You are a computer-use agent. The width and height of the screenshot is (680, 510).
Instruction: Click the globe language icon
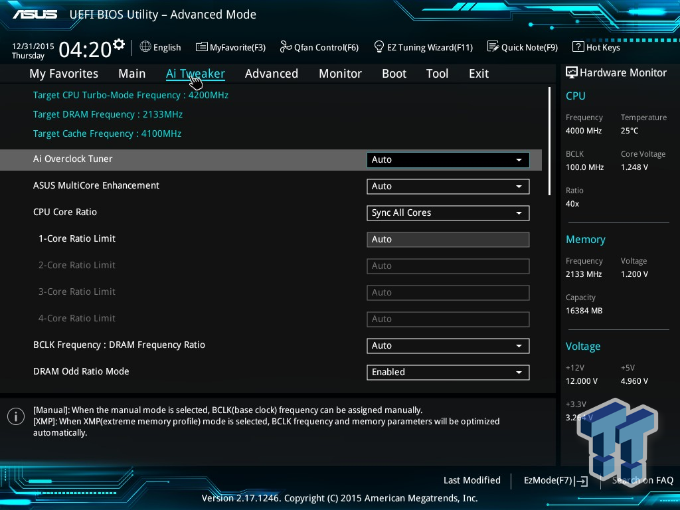(x=145, y=46)
